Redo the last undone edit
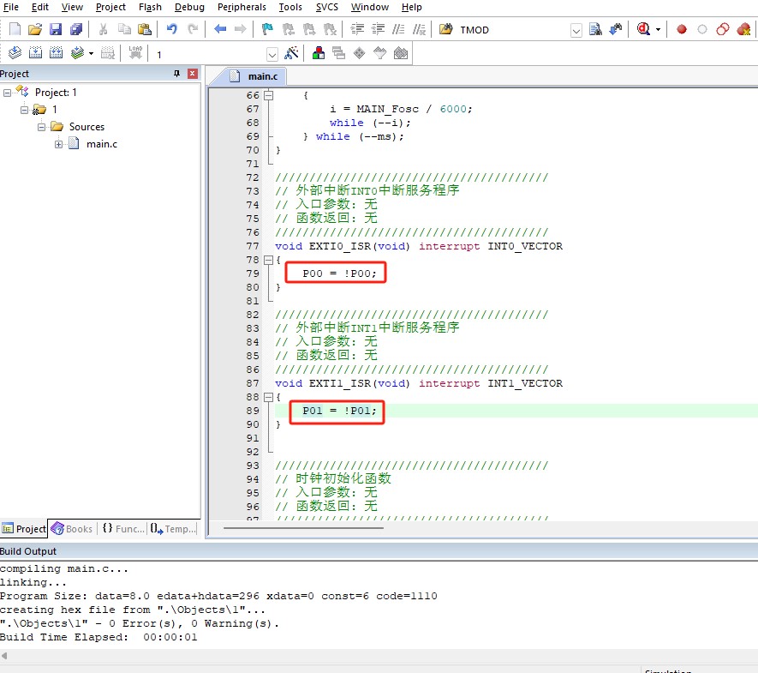 point(193,29)
